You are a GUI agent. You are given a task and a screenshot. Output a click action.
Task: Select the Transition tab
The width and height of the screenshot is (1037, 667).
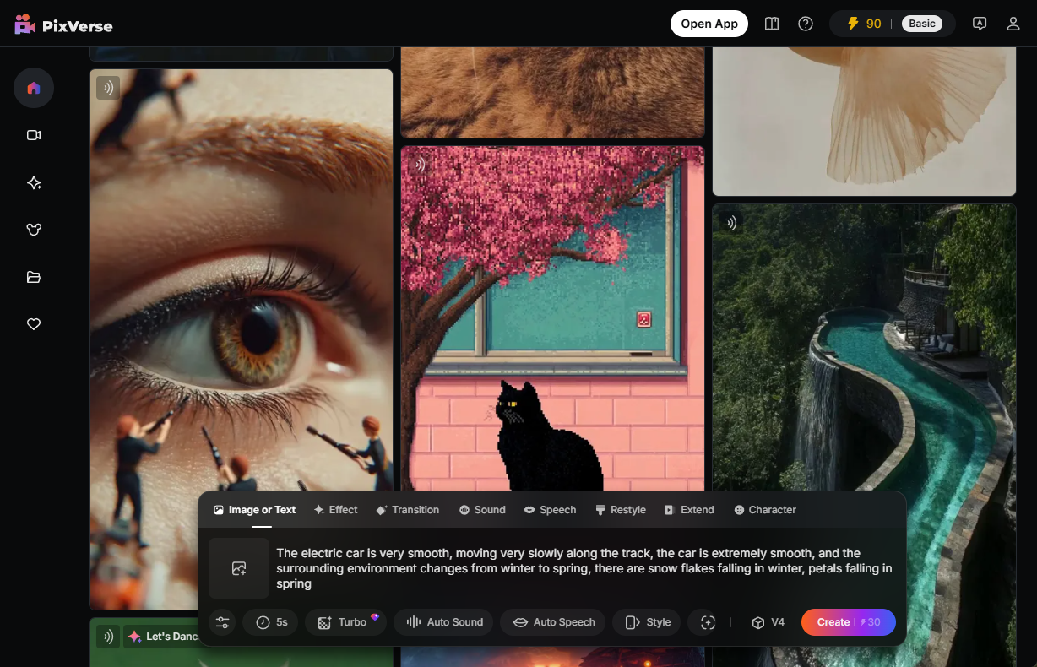click(407, 510)
